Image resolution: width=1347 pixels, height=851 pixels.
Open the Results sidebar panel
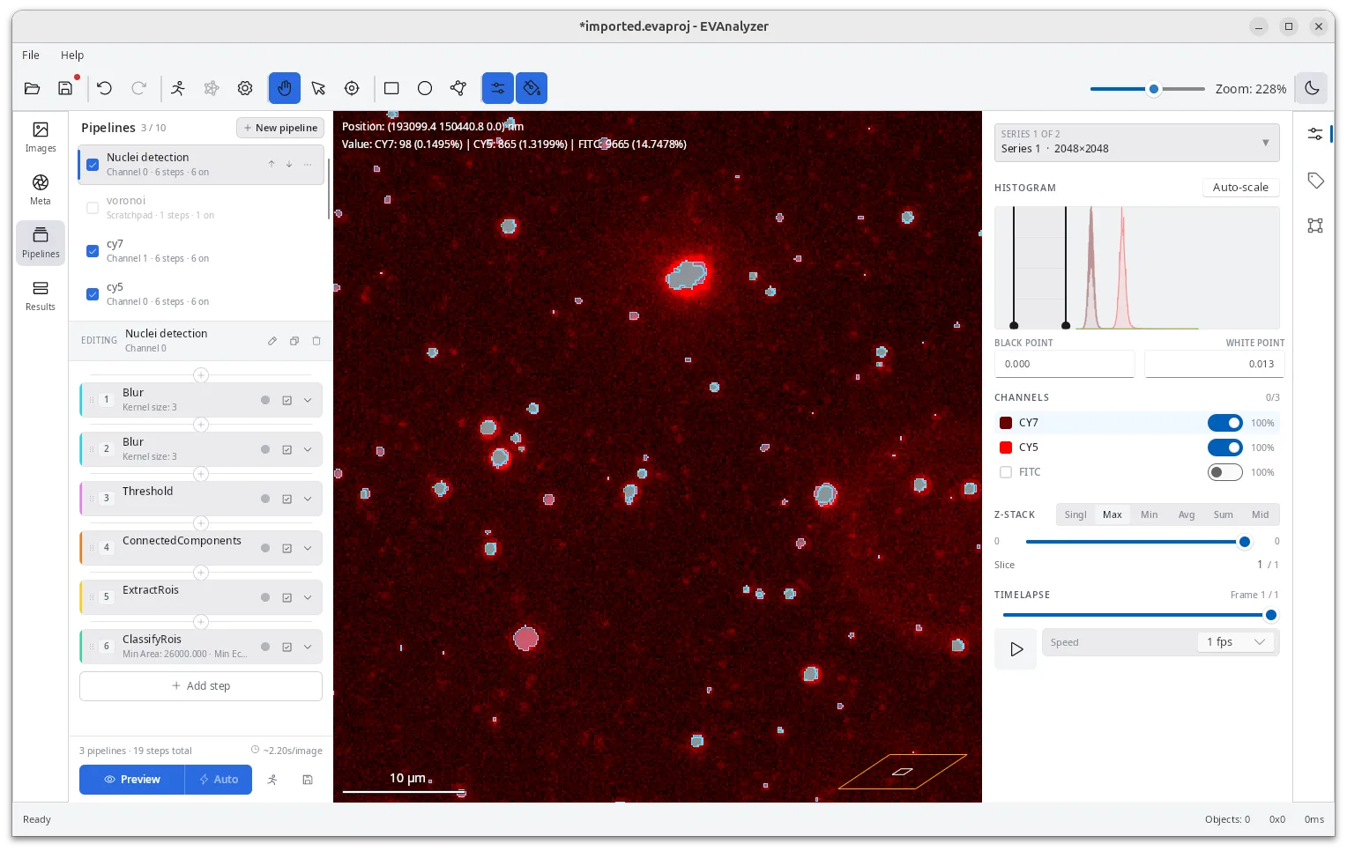(41, 296)
